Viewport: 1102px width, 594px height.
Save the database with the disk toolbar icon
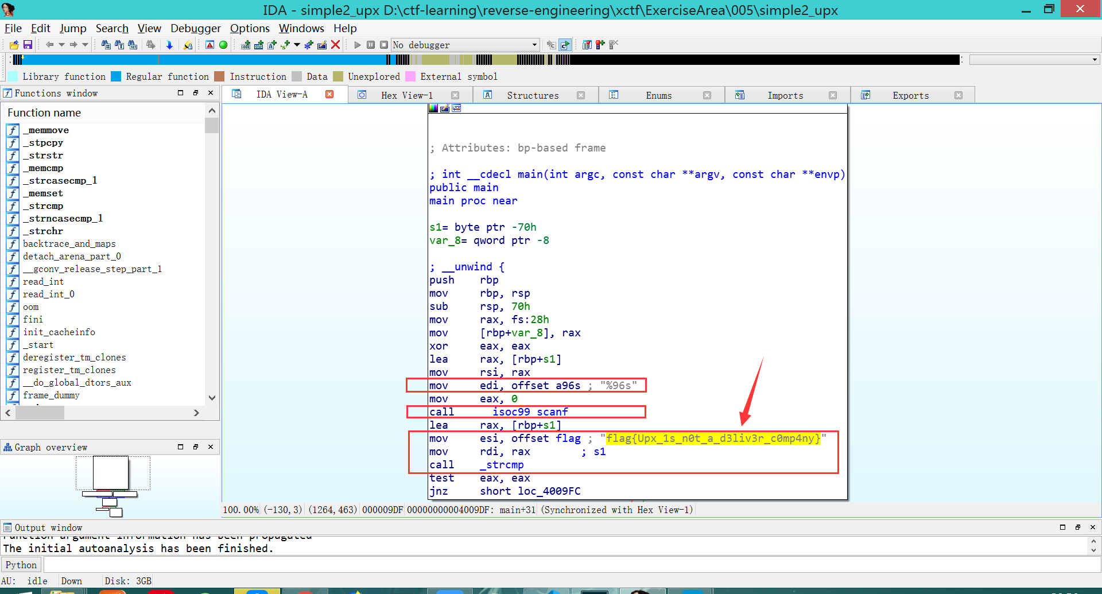(28, 44)
